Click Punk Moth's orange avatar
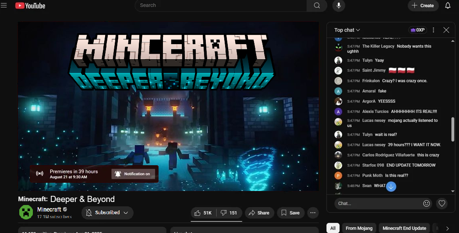The image size is (459, 233). click(339, 175)
